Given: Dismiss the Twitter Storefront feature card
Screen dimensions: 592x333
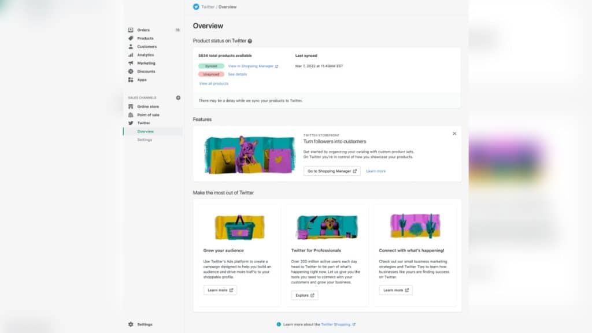Looking at the screenshot, I should point(454,134).
